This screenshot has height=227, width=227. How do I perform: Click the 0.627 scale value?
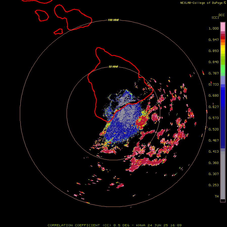point(214,107)
